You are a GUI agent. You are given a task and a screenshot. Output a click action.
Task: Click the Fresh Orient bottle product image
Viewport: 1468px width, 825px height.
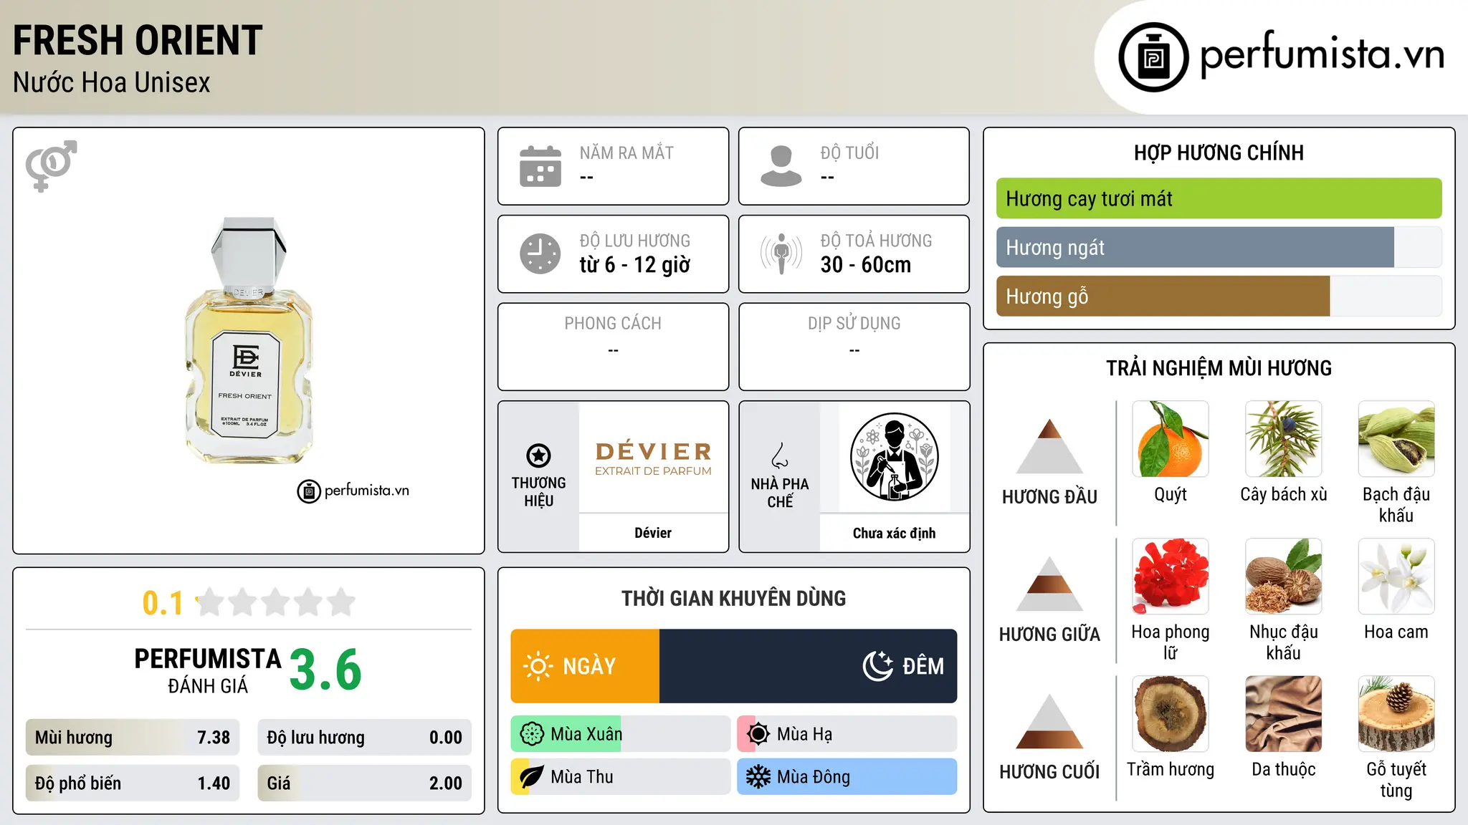[249, 340]
